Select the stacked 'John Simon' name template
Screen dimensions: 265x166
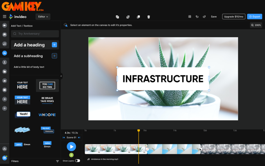click(x=47, y=144)
